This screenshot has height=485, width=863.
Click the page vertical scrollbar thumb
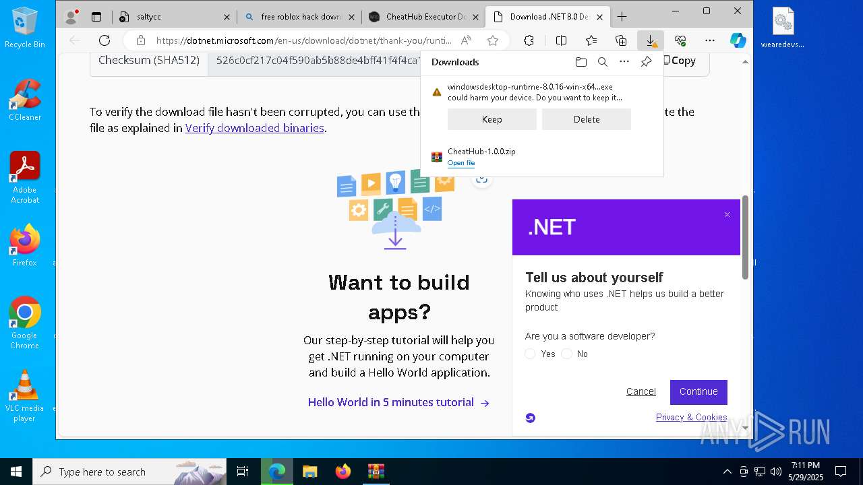tap(745, 238)
